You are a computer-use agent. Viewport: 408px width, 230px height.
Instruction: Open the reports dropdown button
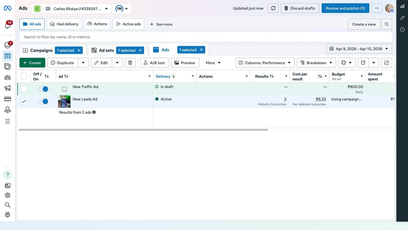point(347,63)
